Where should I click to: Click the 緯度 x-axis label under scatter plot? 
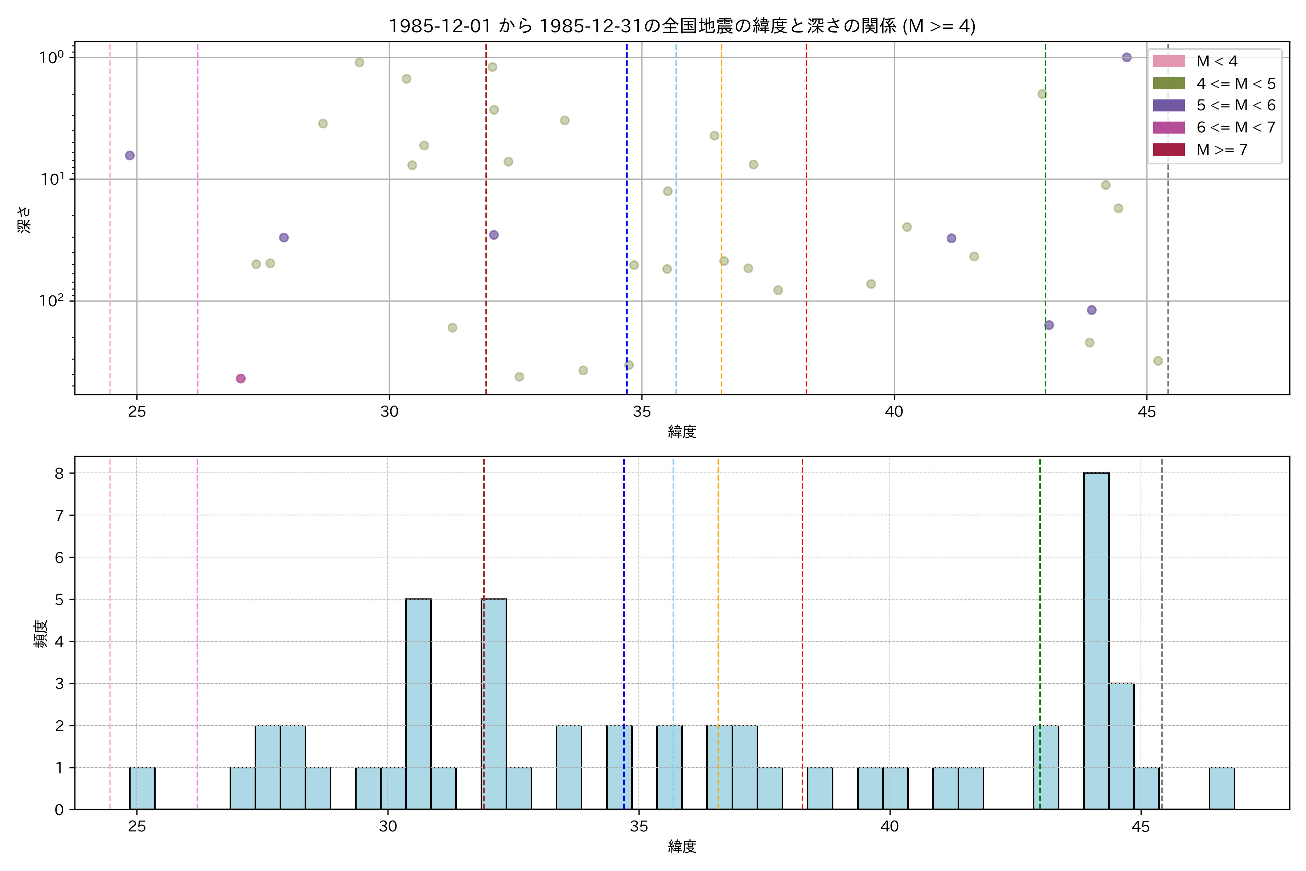coord(682,432)
